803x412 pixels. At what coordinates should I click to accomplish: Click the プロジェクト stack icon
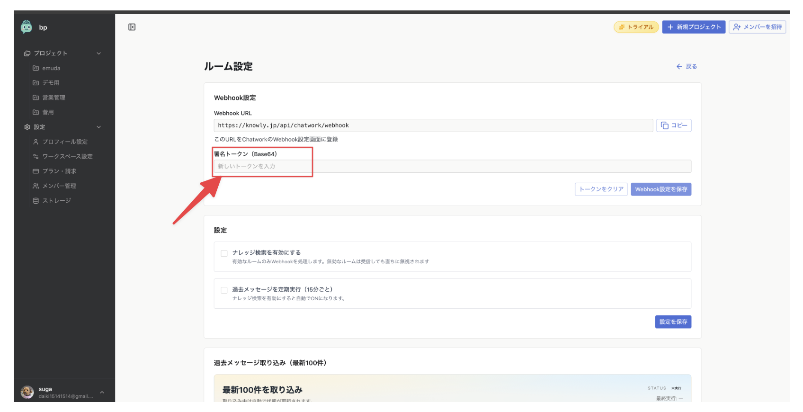click(x=27, y=54)
